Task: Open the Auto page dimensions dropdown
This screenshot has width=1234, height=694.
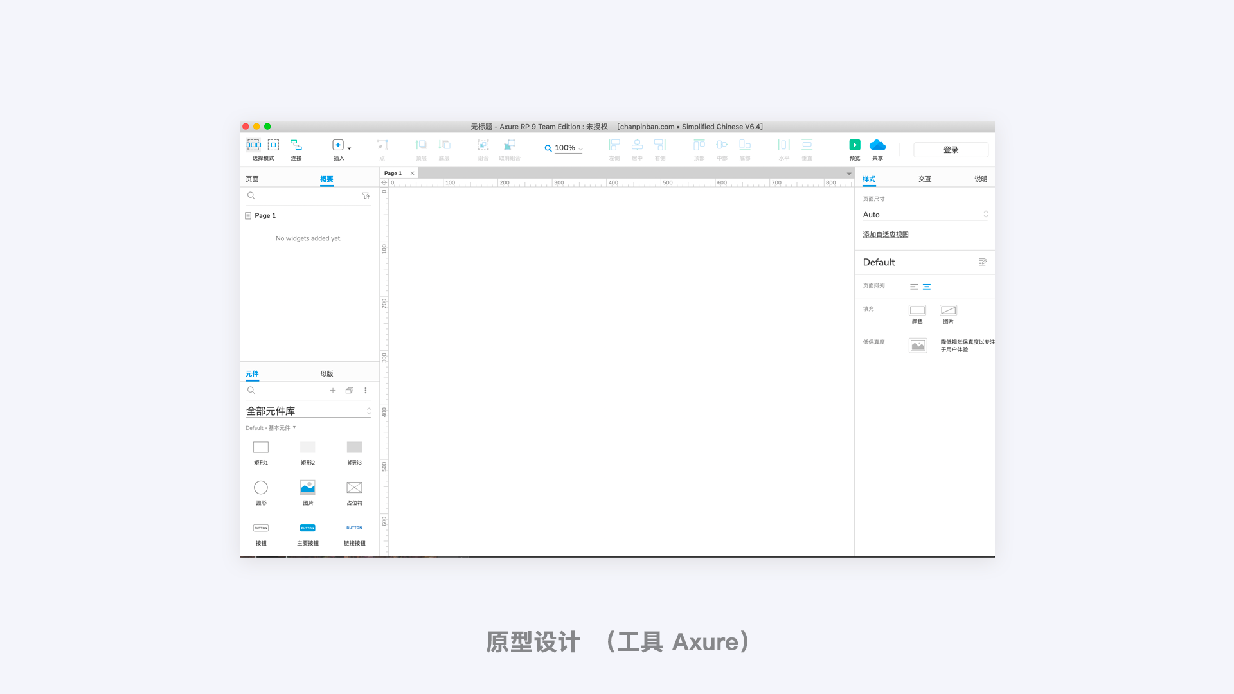Action: point(925,215)
